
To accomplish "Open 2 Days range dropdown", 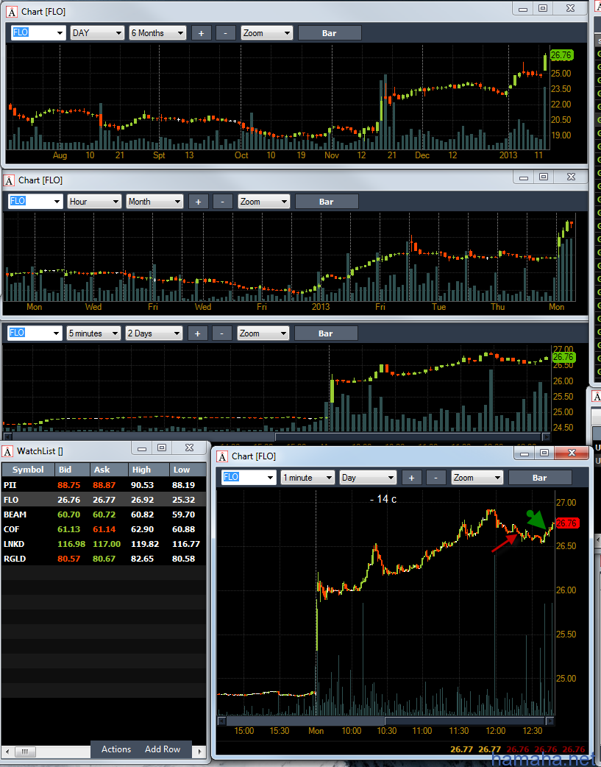I will [x=154, y=333].
